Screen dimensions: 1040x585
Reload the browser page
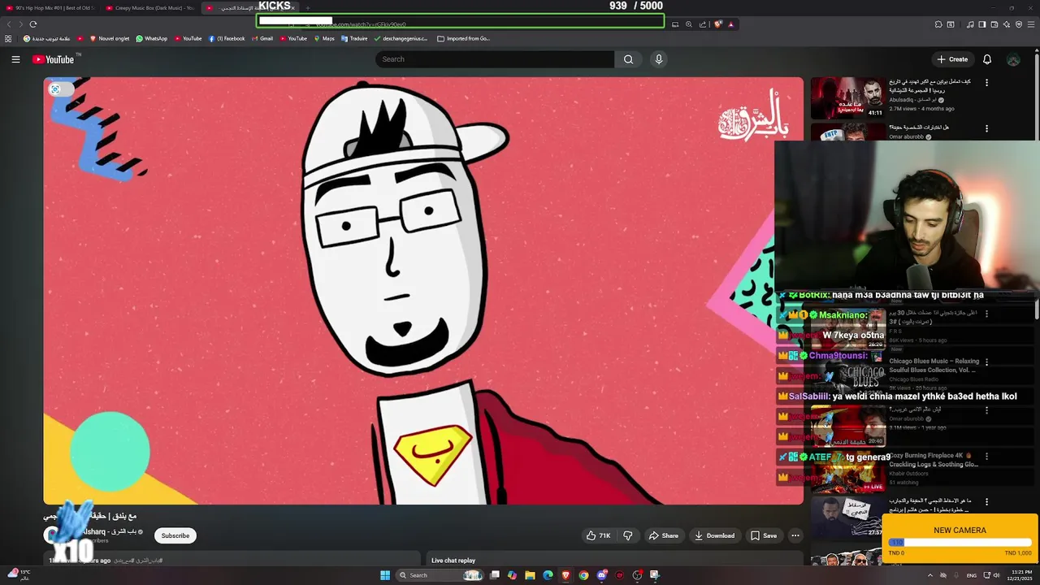pyautogui.click(x=32, y=24)
